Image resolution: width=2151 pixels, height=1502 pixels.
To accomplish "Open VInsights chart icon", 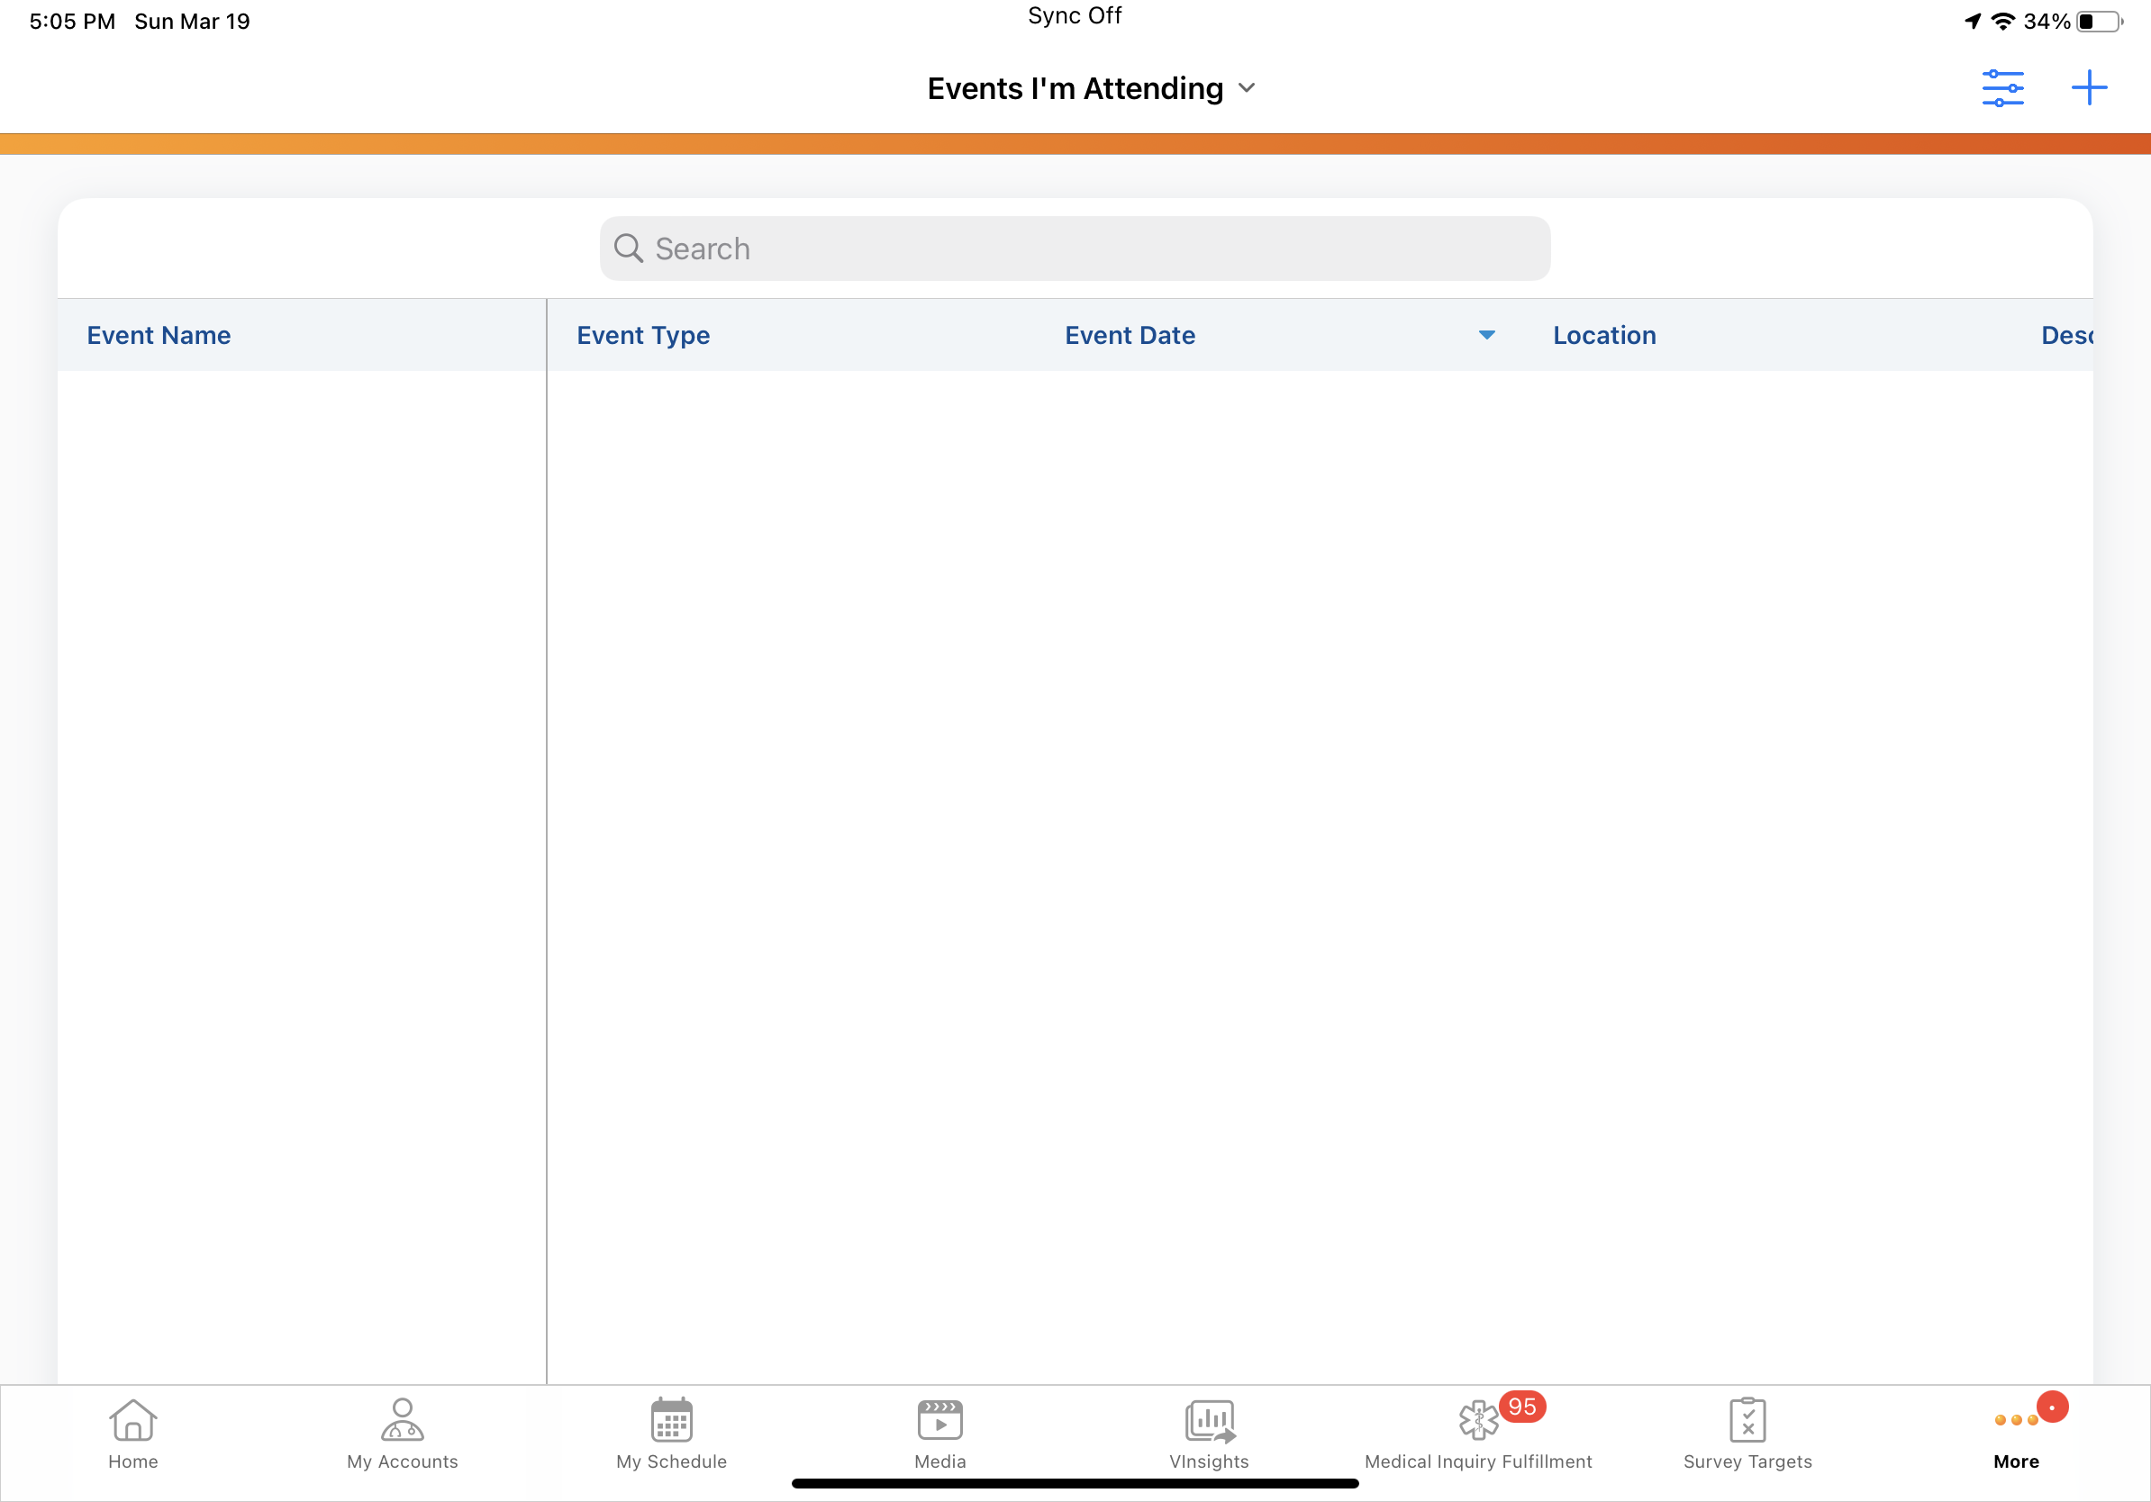I will point(1209,1419).
